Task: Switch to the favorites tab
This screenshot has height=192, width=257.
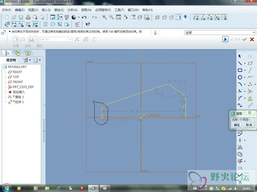Action: coord(28,53)
